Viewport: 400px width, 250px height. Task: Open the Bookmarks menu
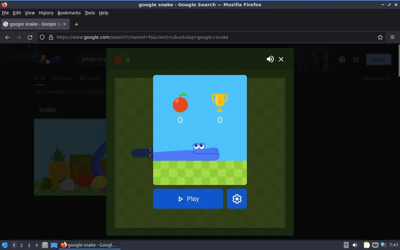[x=69, y=13]
